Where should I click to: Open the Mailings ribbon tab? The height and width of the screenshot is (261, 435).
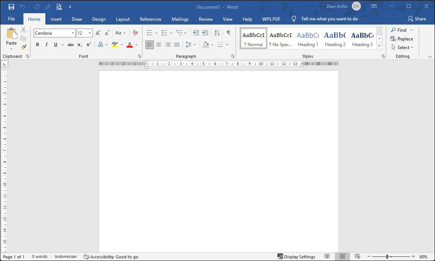pos(180,19)
